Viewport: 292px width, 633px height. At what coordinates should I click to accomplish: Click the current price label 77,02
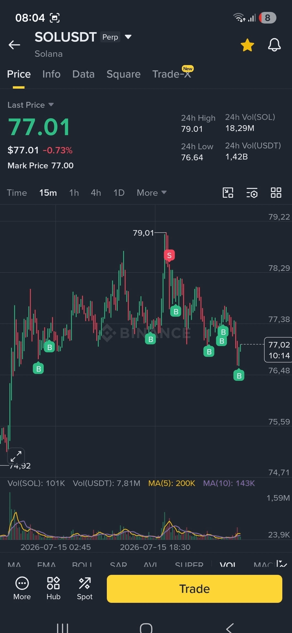(278, 350)
